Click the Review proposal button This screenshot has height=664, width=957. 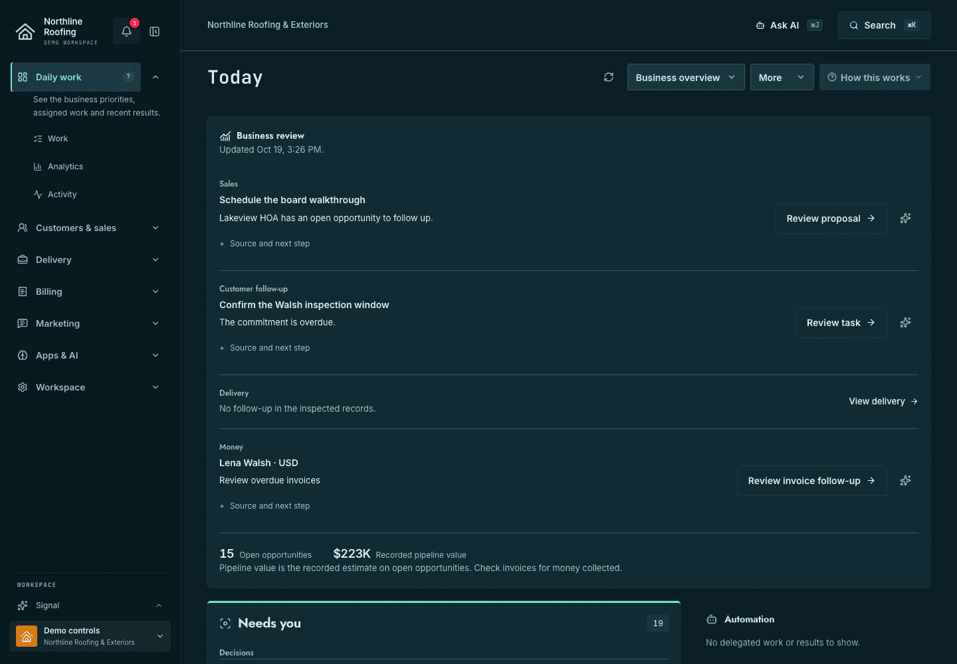[x=831, y=218]
